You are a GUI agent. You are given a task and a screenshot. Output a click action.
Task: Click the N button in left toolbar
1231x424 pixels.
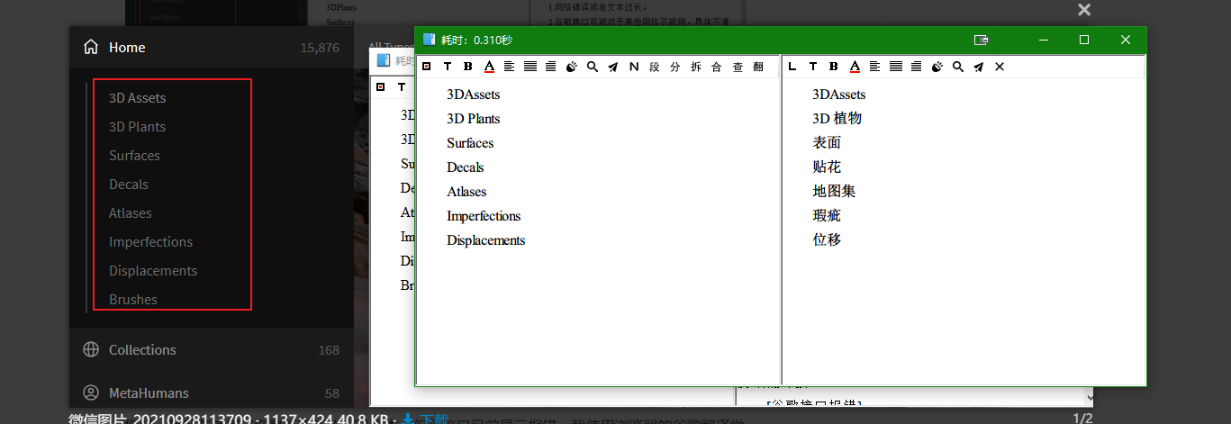coord(634,67)
